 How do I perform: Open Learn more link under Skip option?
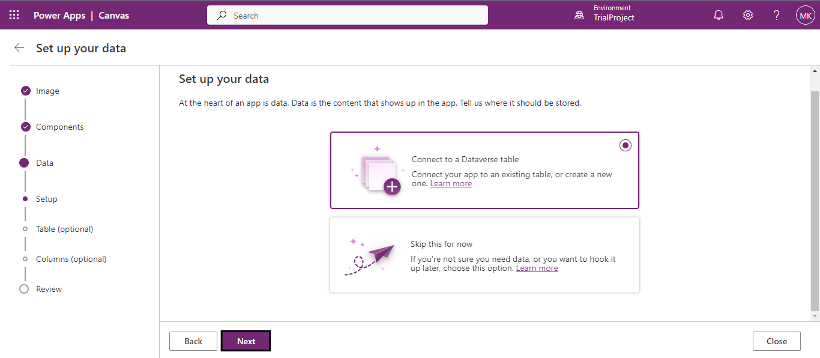[537, 268]
